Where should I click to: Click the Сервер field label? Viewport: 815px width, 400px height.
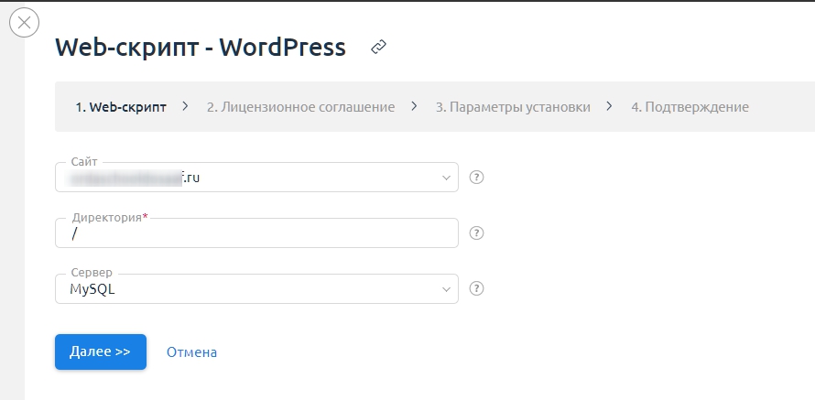tap(92, 273)
